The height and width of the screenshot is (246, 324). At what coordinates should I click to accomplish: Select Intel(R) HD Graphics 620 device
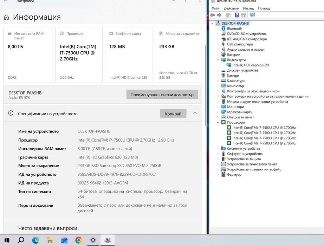(251, 65)
